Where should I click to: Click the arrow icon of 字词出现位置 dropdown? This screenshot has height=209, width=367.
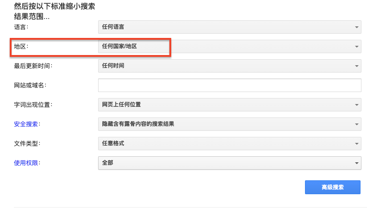[356, 105]
